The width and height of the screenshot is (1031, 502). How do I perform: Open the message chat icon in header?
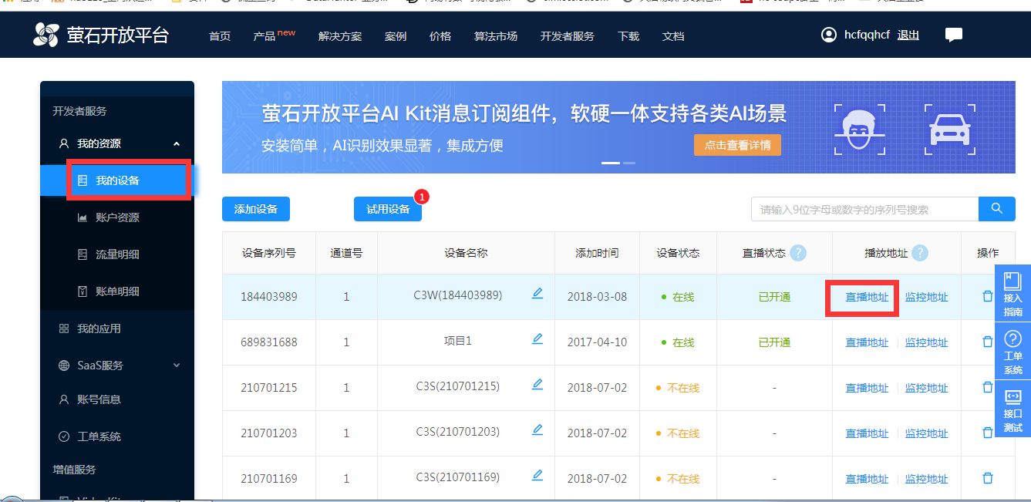pos(954,35)
